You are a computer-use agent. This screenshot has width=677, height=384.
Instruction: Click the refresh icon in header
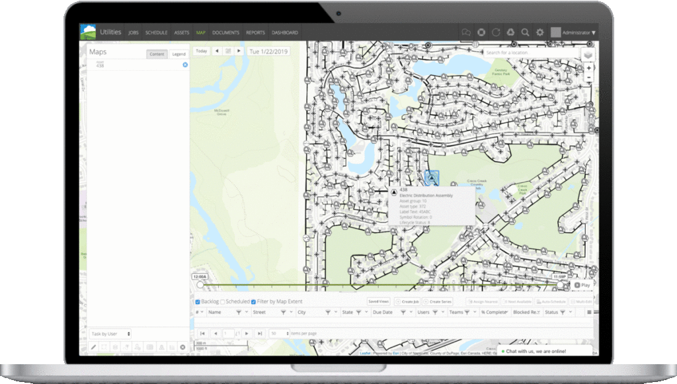click(x=496, y=32)
